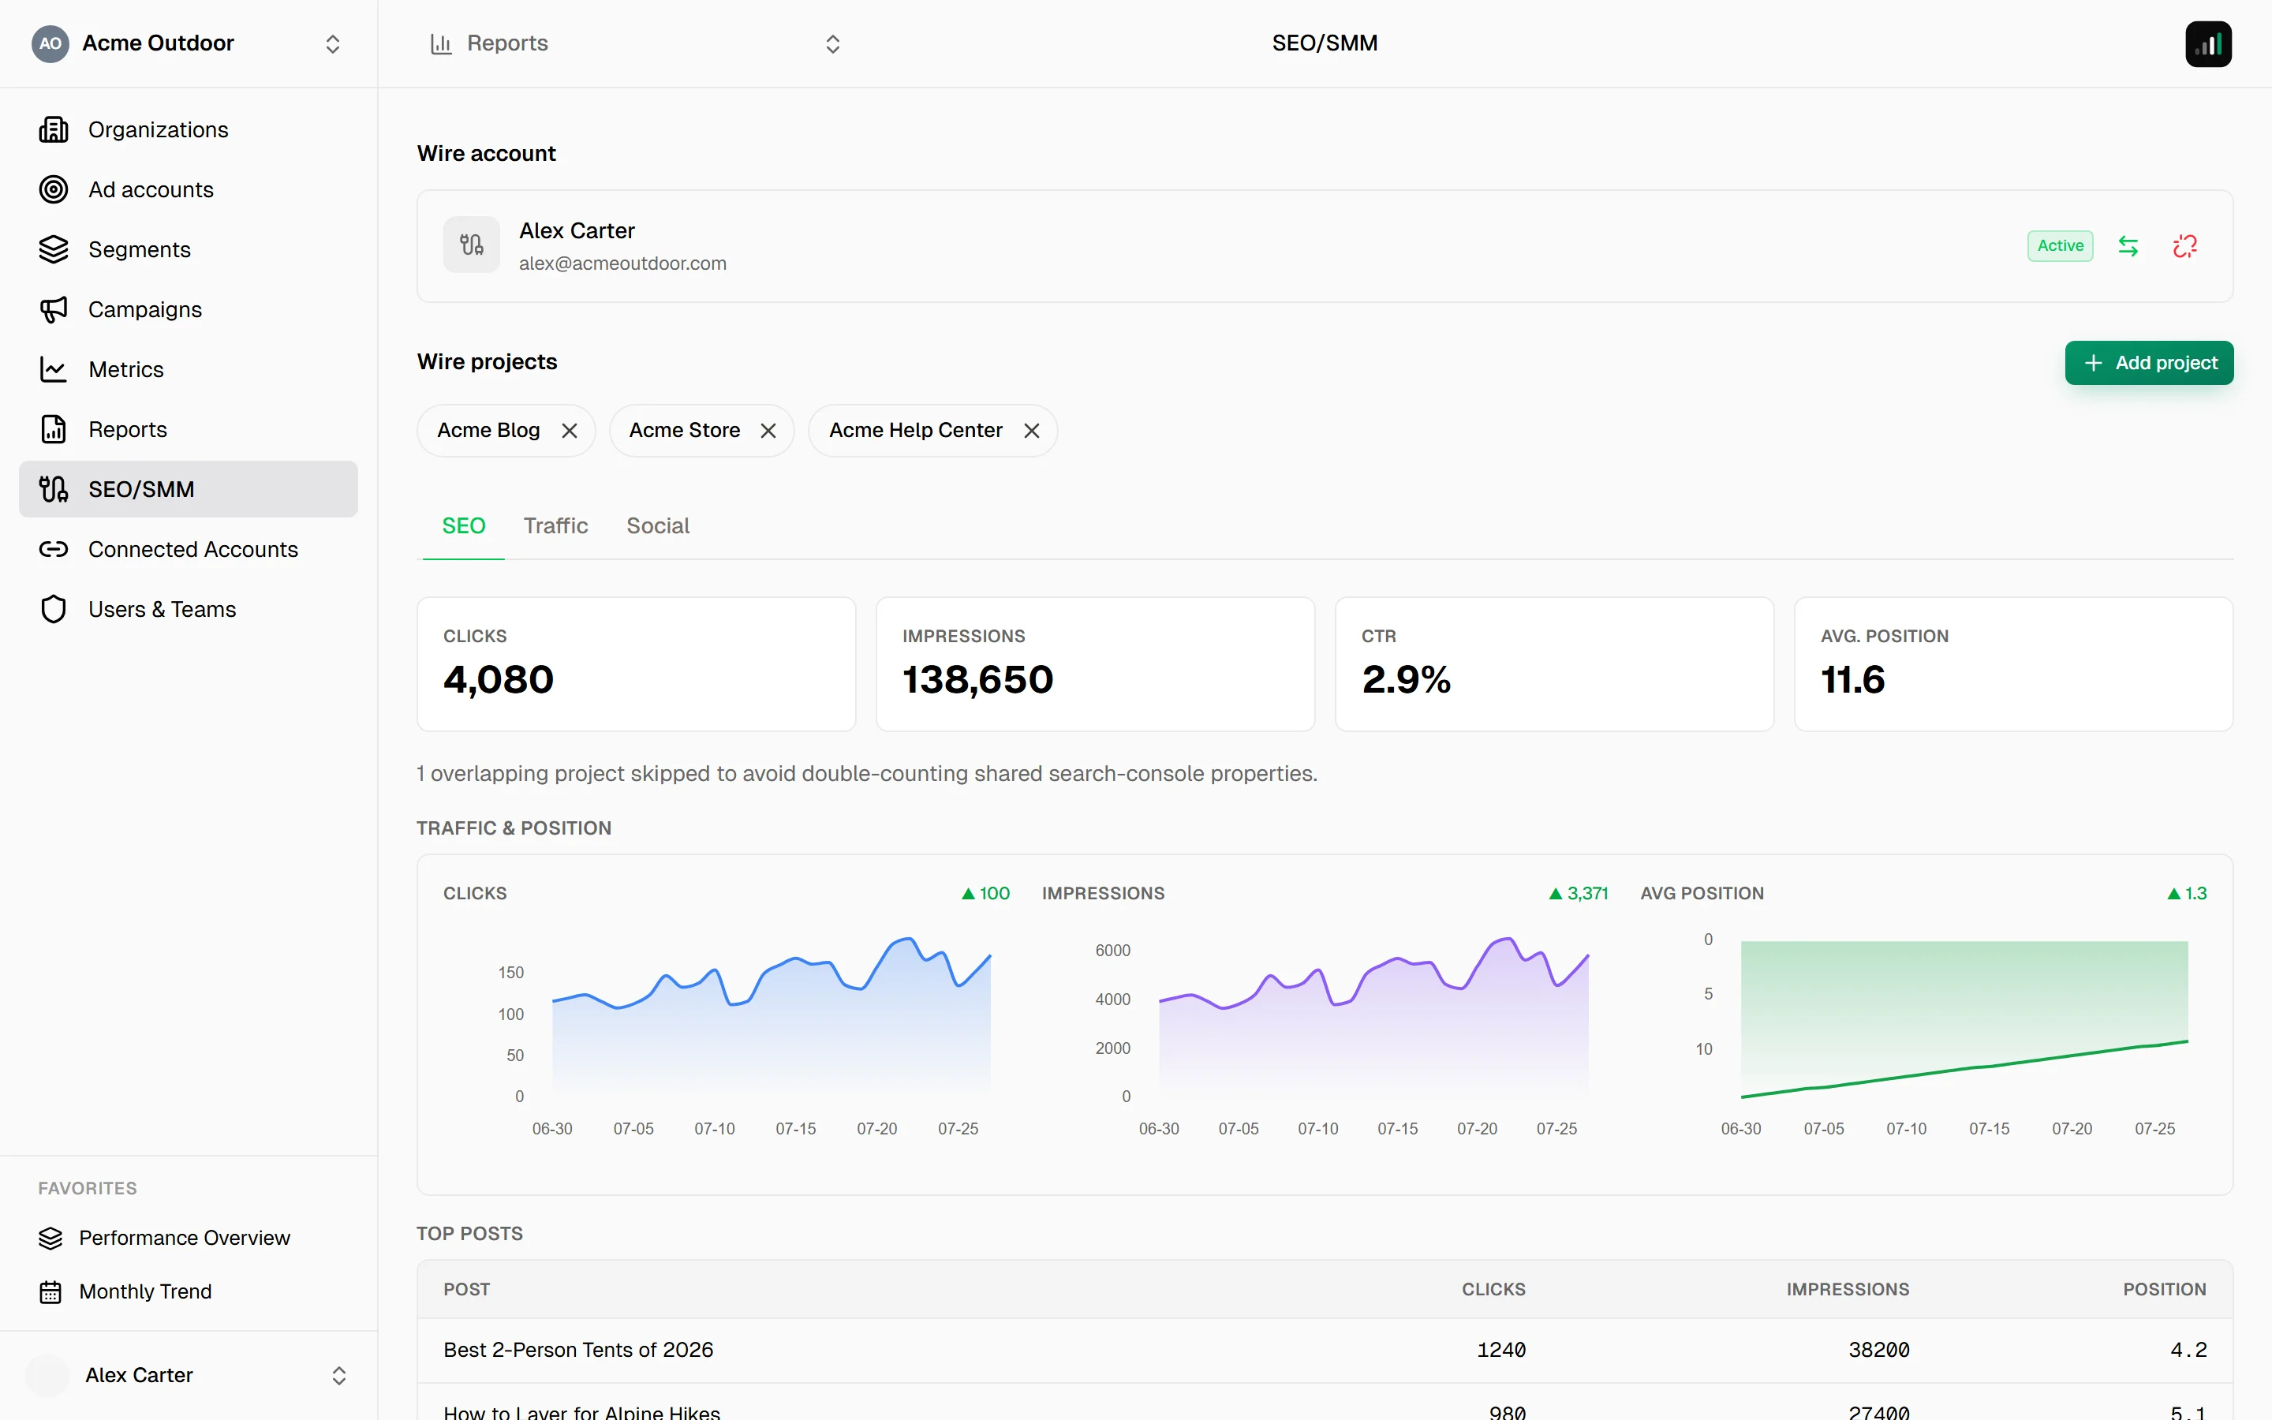Screen dimensions: 2272x1420
Task: Click the Active status badge
Action: tap(2060, 246)
